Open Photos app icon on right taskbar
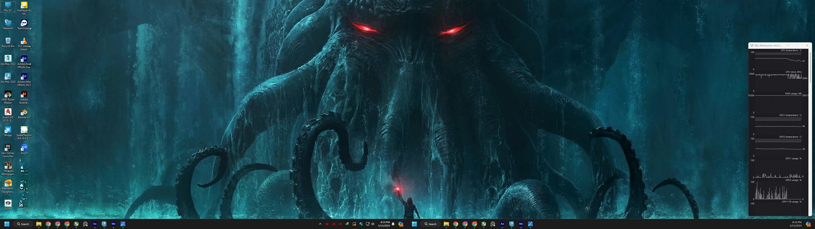This screenshot has height=229, width=815. coord(530,224)
